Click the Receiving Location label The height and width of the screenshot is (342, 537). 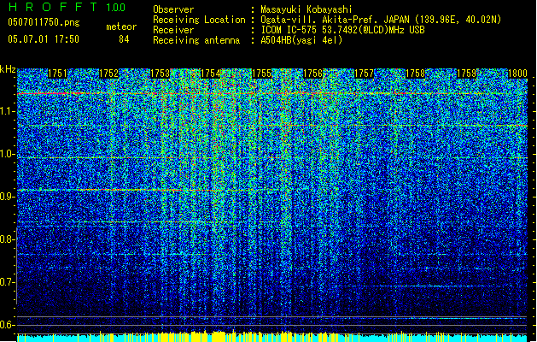pos(199,20)
